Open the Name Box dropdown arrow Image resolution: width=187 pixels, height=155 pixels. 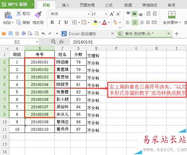coord(37,42)
